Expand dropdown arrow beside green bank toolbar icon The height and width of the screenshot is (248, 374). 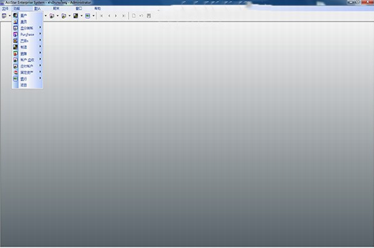point(94,16)
